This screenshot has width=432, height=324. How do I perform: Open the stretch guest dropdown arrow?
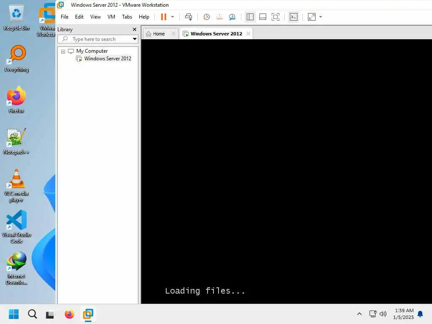click(x=321, y=17)
